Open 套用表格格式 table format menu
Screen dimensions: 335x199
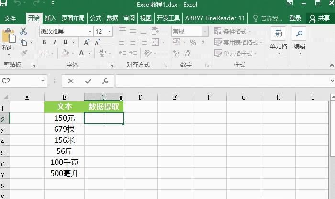(238, 42)
